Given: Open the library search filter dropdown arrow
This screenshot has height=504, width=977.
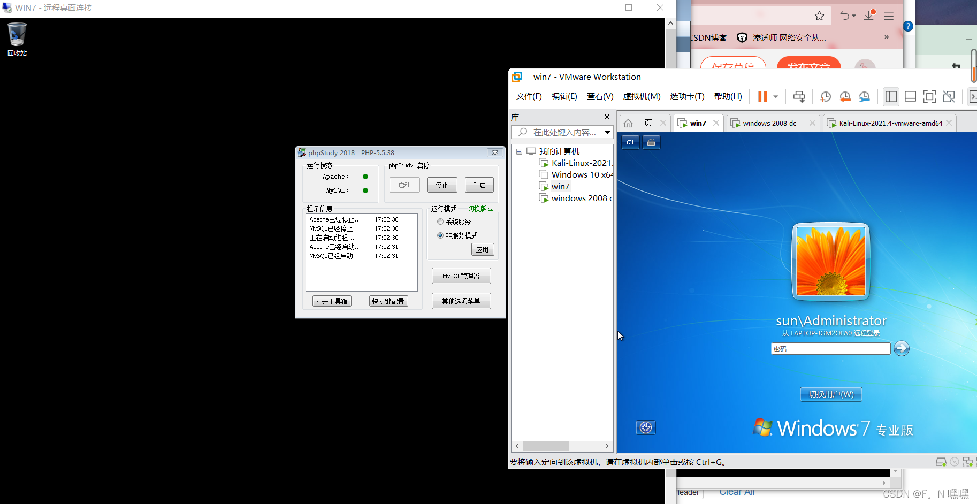Looking at the screenshot, I should click(608, 132).
